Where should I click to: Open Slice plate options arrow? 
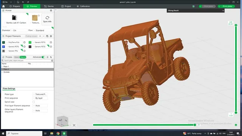tap(200, 6)
